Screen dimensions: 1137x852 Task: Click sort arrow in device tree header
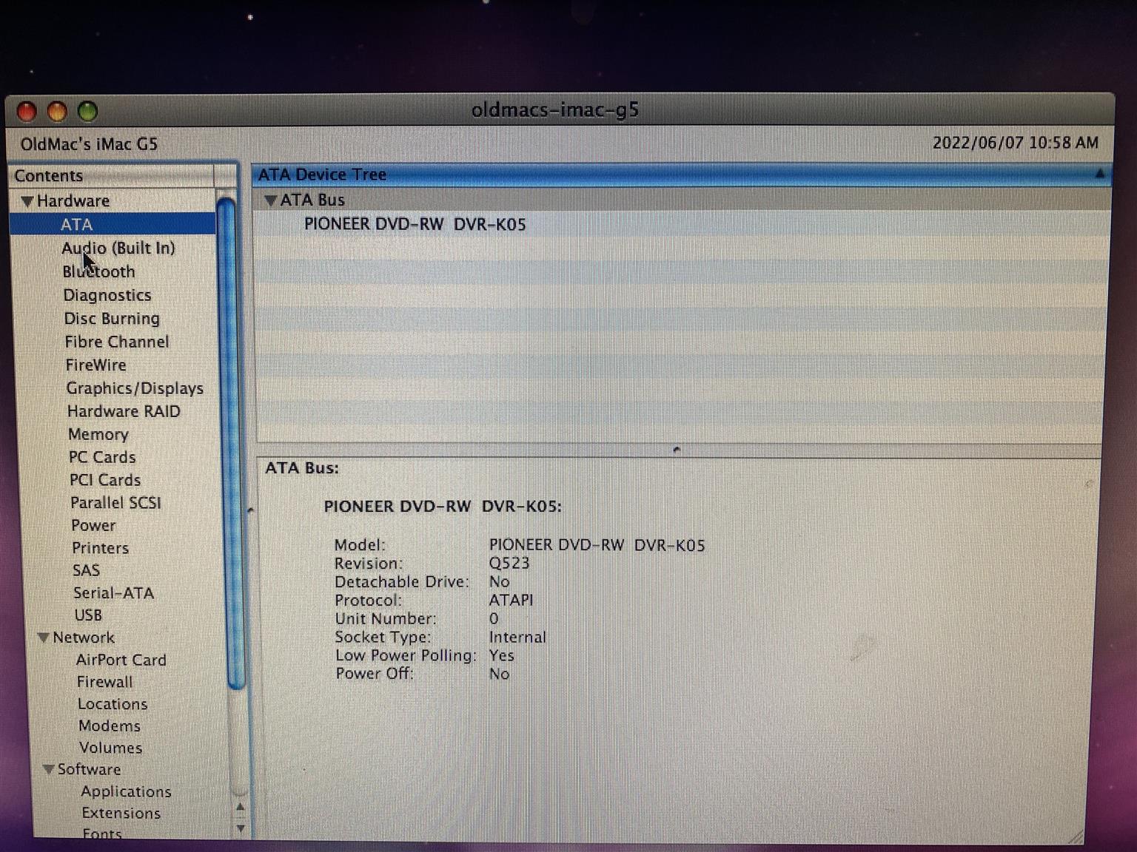[1099, 175]
